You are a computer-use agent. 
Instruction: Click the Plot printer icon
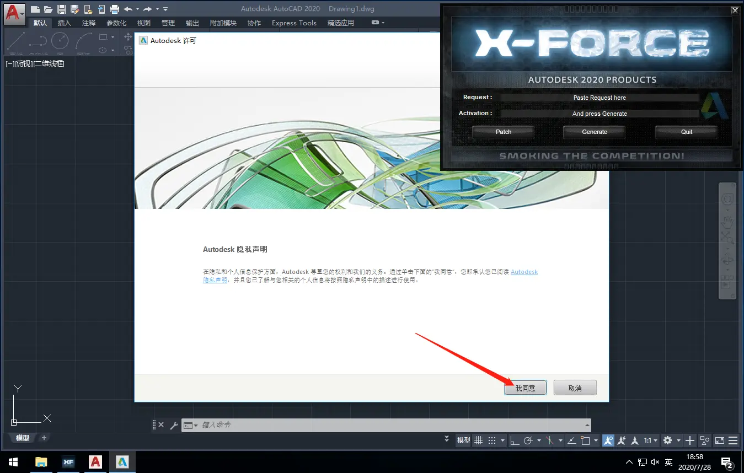coord(115,9)
